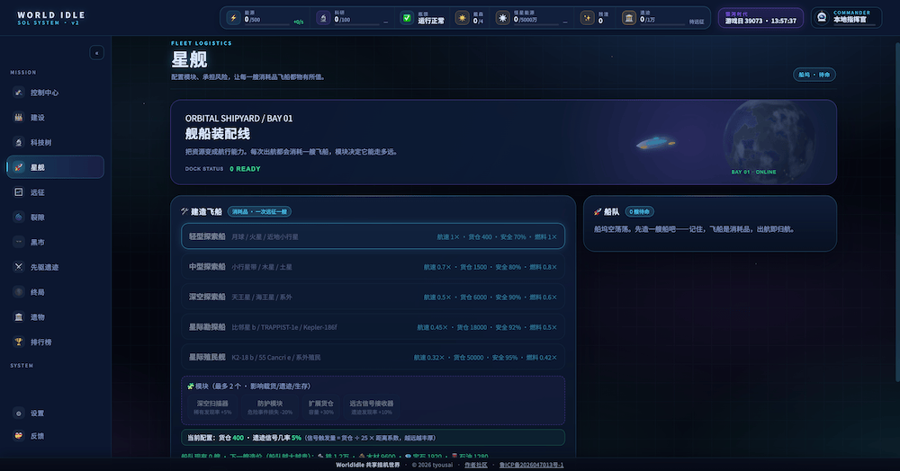
Task: Click the 先驱遗迹 crossed-swords icon
Action: pyautogui.click(x=18, y=267)
